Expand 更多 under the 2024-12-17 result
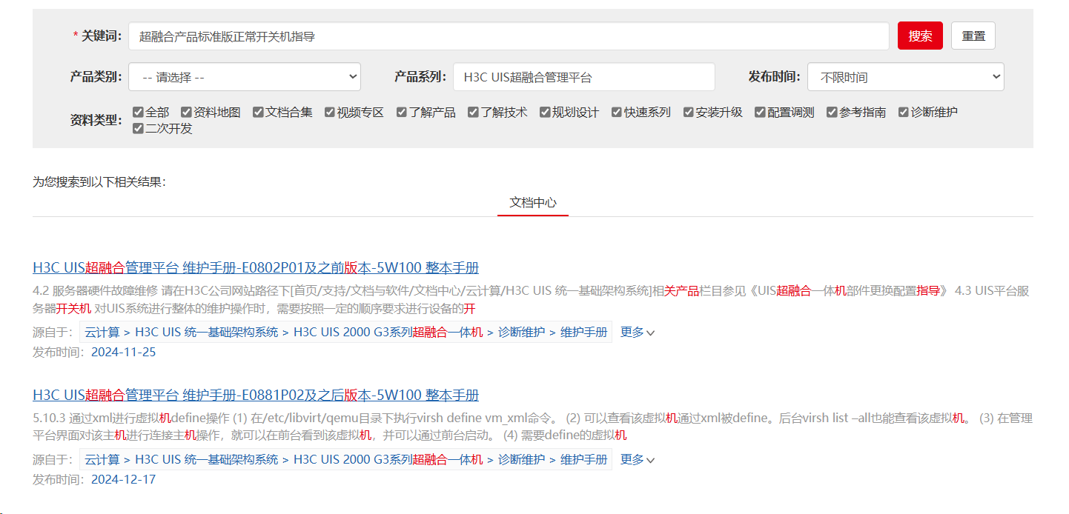This screenshot has height=514, width=1069. (x=638, y=460)
